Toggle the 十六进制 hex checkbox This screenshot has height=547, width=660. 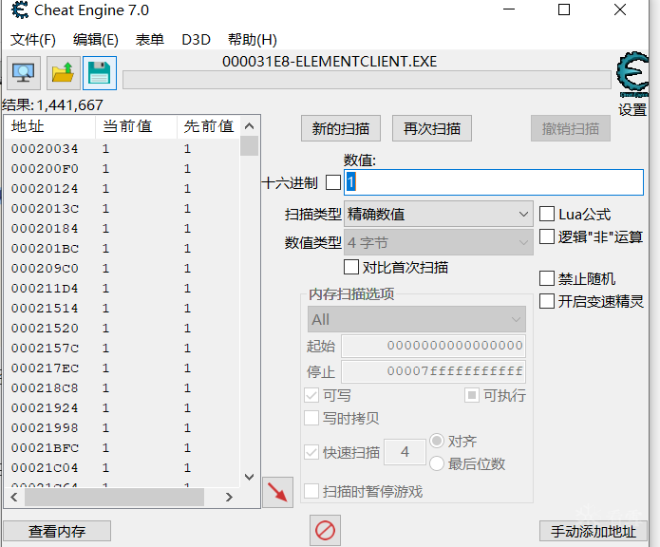(x=333, y=182)
